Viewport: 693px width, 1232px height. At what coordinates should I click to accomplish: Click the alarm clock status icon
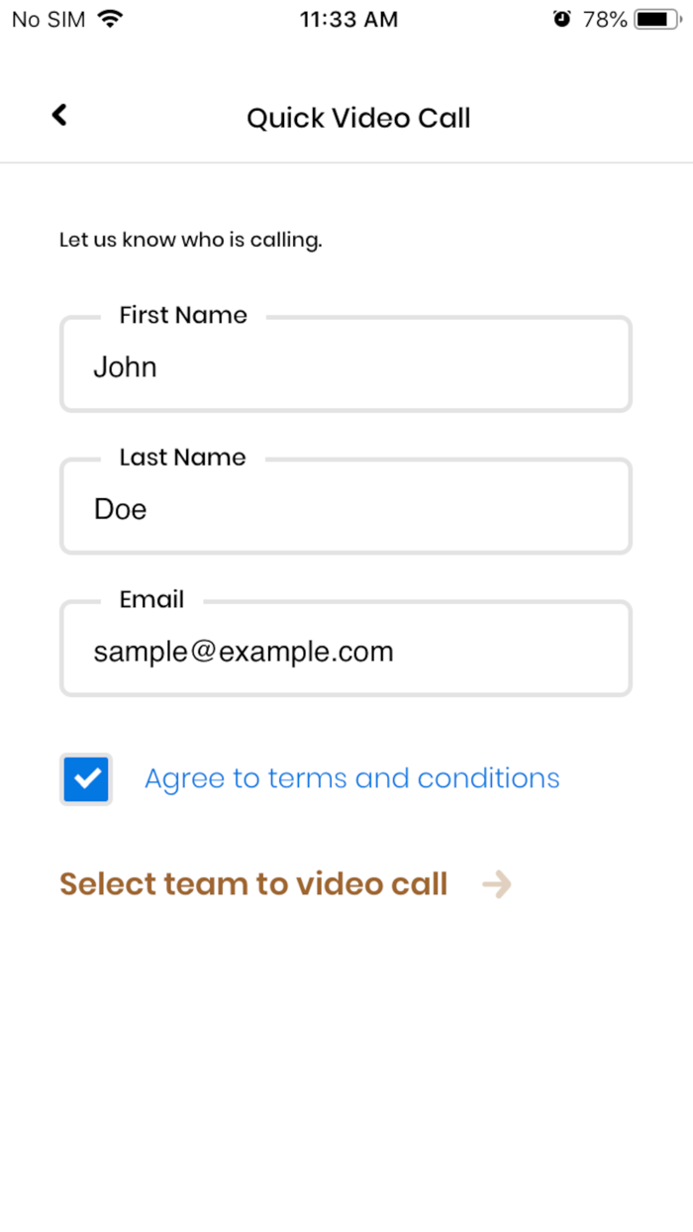click(x=562, y=19)
